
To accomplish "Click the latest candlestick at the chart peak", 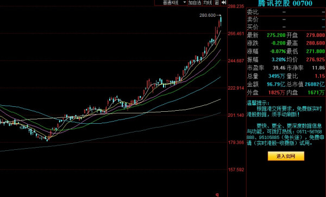I will point(221,20).
